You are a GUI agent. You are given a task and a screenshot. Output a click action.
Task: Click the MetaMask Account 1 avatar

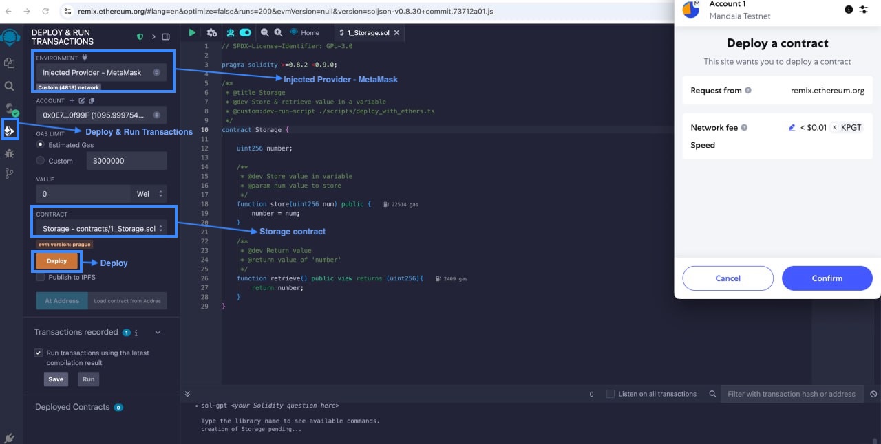[x=690, y=10]
